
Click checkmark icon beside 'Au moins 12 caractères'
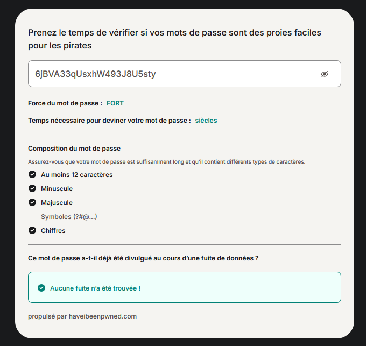point(32,174)
